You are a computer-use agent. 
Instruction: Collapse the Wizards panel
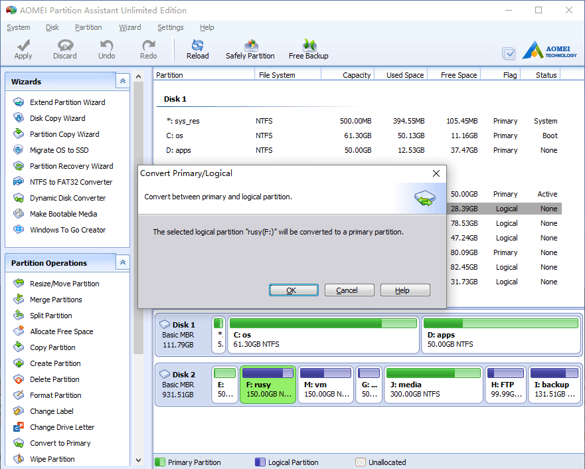(x=123, y=81)
